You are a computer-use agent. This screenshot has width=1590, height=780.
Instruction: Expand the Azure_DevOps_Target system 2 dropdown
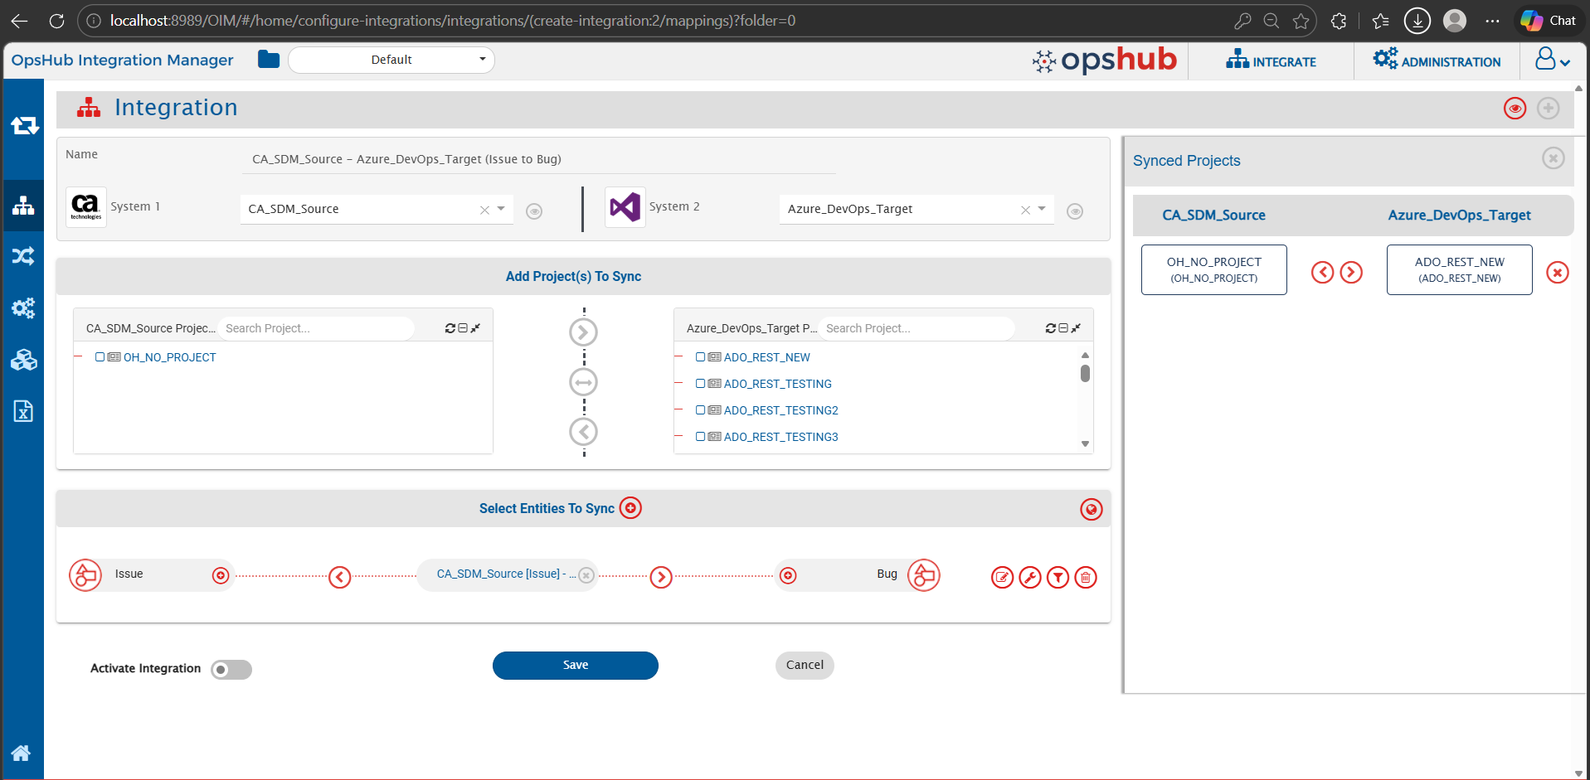1042,209
